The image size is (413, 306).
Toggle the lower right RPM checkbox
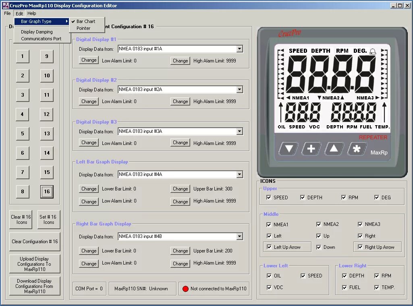(x=377, y=276)
